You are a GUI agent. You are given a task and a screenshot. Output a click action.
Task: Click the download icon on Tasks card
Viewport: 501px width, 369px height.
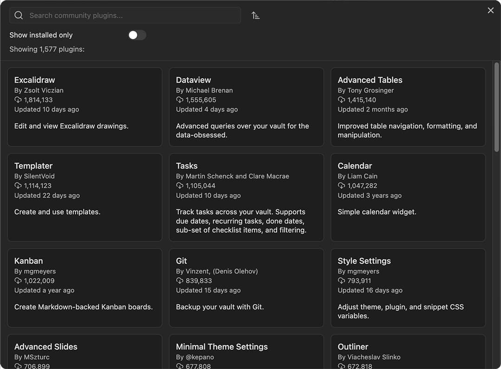[180, 186]
